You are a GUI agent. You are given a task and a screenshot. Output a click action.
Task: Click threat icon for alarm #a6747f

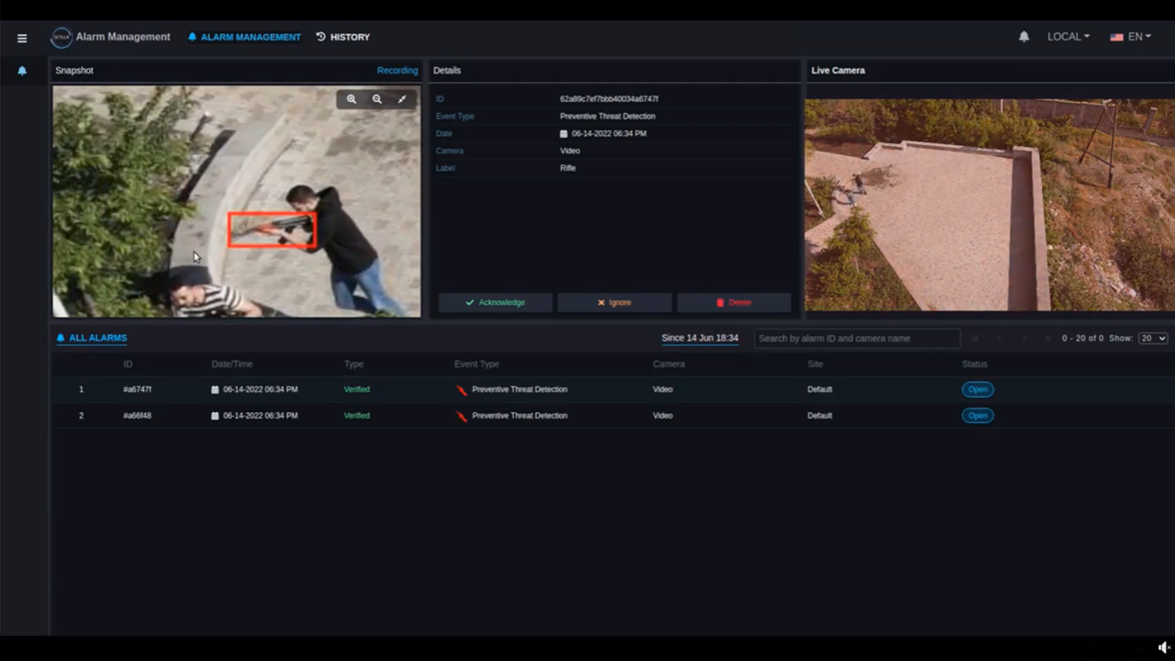click(462, 390)
